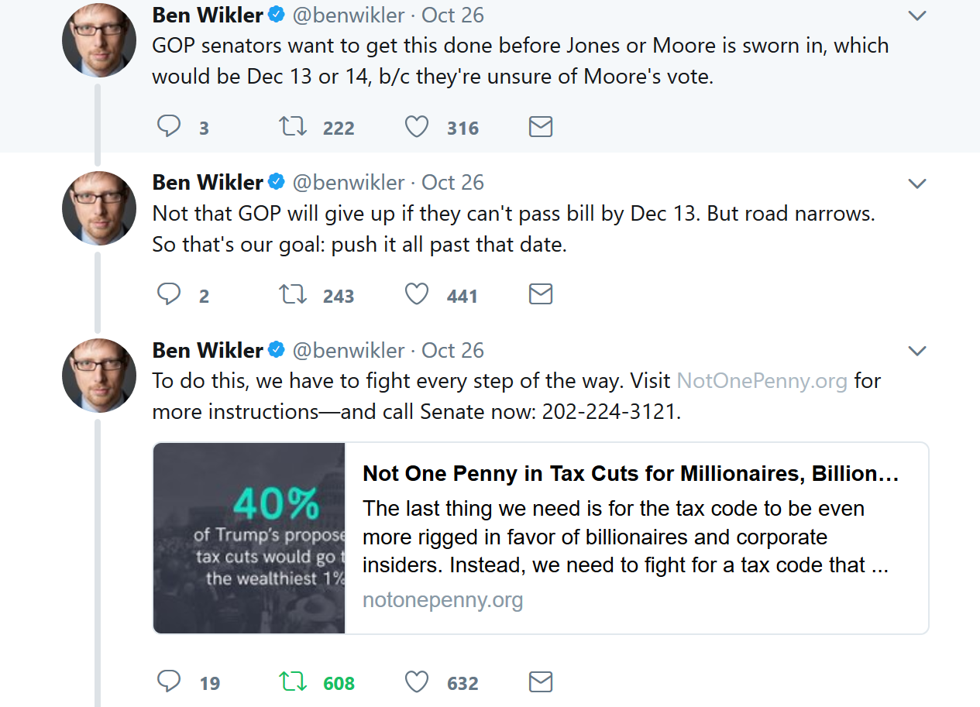Retweet the tweet with 243 retweets

point(293,294)
